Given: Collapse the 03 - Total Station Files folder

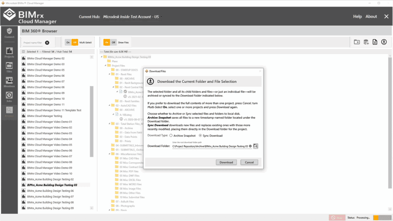Looking at the screenshot, I should 110,124.
